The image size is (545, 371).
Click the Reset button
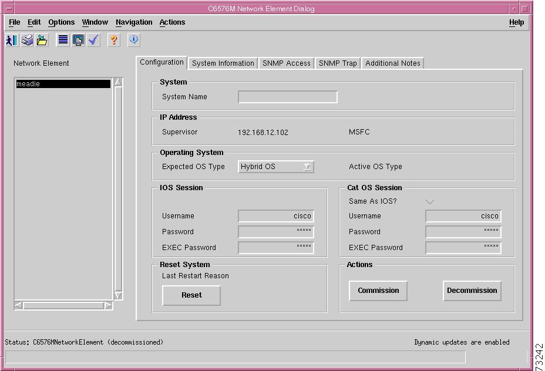191,295
